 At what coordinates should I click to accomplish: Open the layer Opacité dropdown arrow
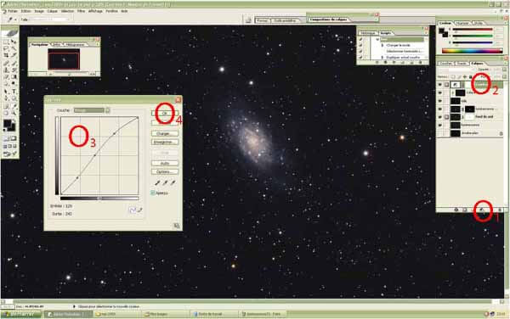tap(504, 70)
